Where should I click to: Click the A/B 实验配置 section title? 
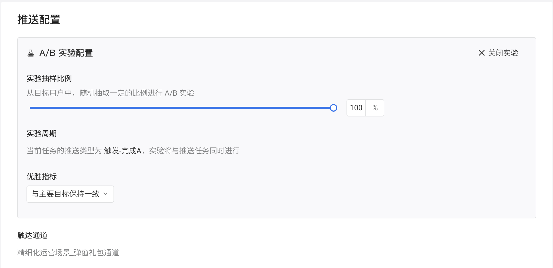tap(66, 53)
